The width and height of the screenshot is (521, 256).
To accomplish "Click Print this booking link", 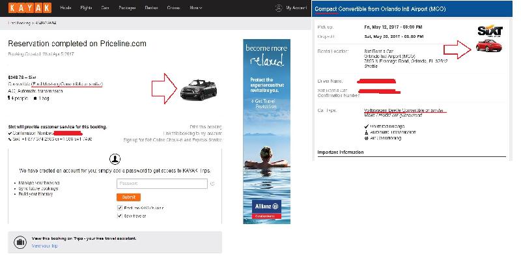I will [x=205, y=126].
